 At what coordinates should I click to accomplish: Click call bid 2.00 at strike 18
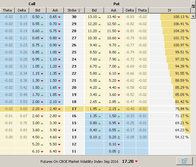coord(38,102)
